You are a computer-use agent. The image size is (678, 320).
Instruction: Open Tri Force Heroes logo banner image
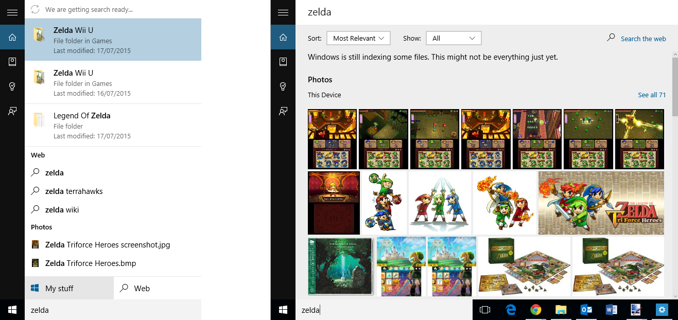point(601,203)
